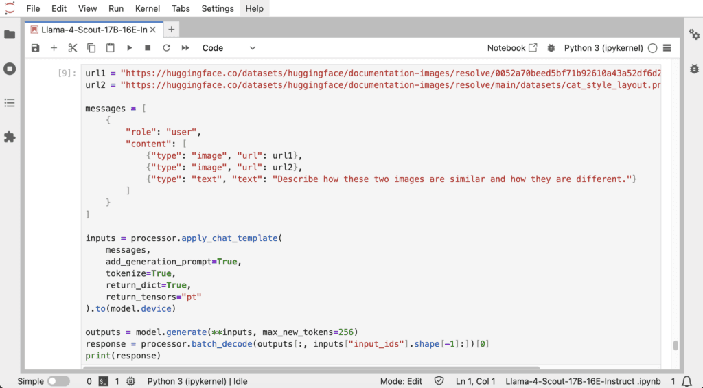Place cursor on the url1 line

coord(373,73)
